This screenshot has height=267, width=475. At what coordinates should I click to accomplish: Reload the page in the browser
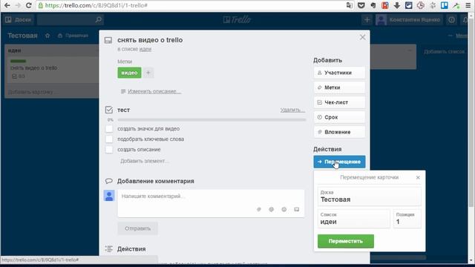tap(29, 5)
